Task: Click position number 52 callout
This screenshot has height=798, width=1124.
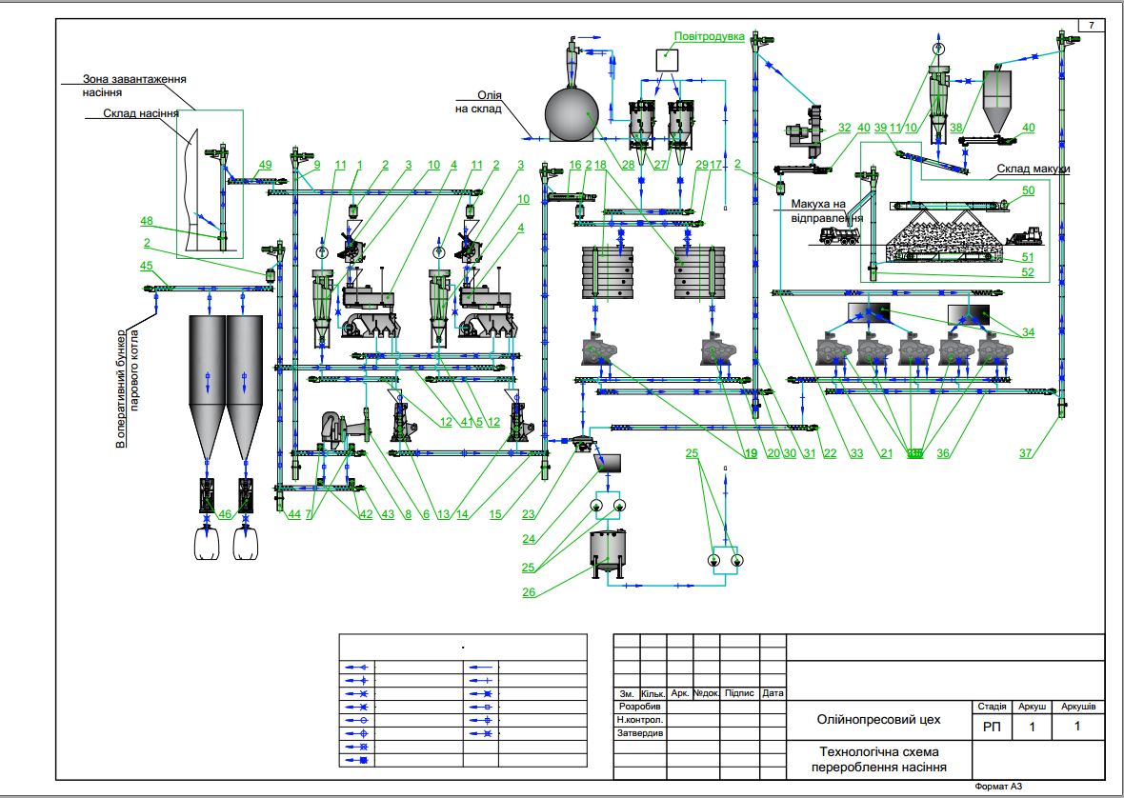Action: click(1028, 272)
